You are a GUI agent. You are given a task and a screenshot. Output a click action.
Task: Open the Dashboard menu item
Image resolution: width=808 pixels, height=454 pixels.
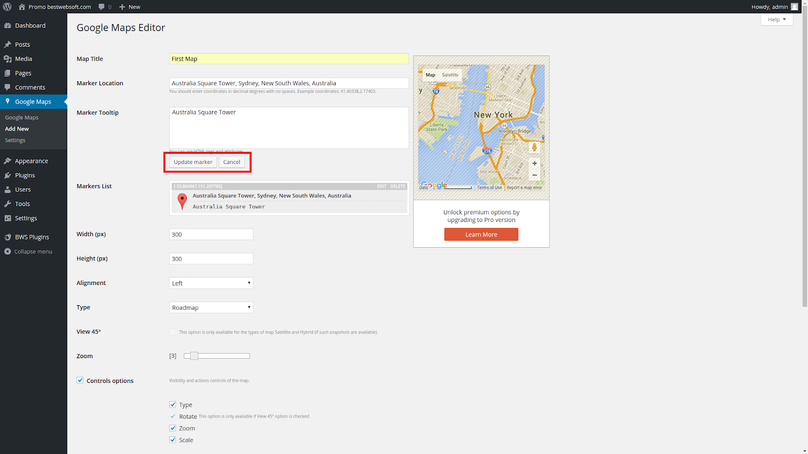33,26
